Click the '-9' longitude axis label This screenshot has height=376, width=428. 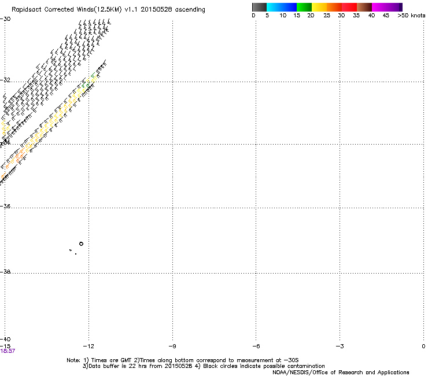[172, 346]
